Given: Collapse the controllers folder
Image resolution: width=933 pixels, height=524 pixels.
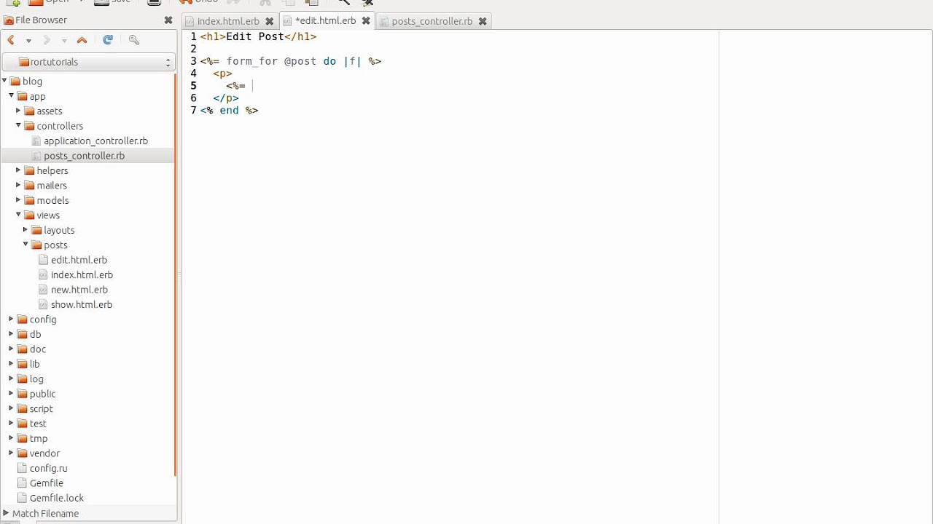Looking at the screenshot, I should [x=19, y=125].
